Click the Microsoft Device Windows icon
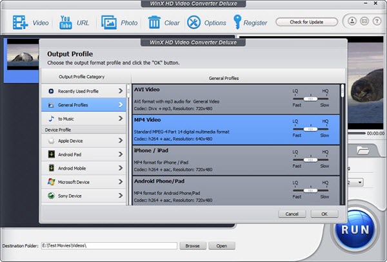 [x=52, y=182]
